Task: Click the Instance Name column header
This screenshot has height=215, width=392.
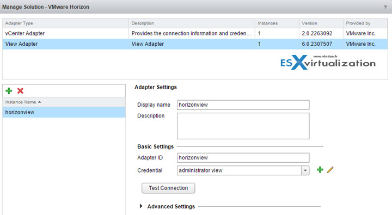Action: [x=64, y=102]
